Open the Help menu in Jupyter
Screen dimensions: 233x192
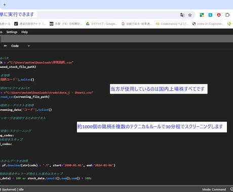point(24,32)
